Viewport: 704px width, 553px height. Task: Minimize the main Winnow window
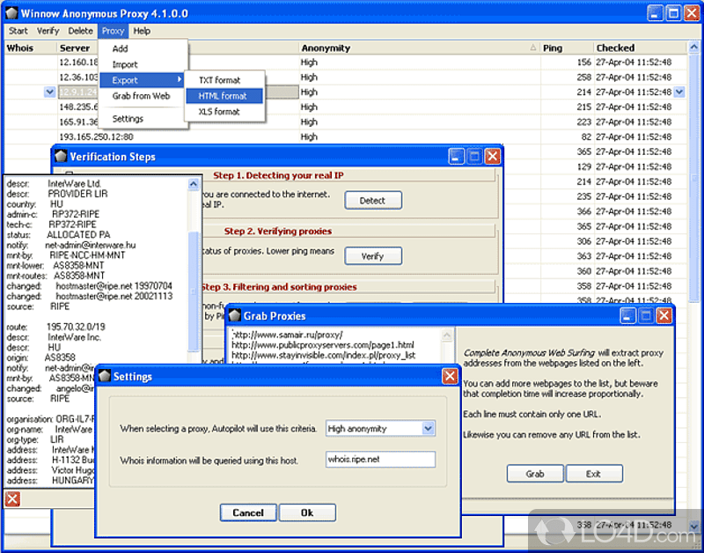[655, 13]
